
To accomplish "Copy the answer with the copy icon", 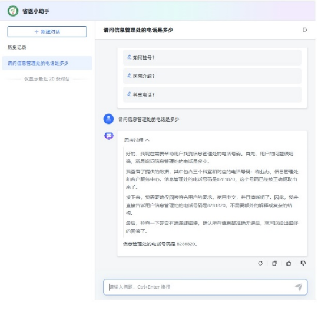I will click(274, 263).
